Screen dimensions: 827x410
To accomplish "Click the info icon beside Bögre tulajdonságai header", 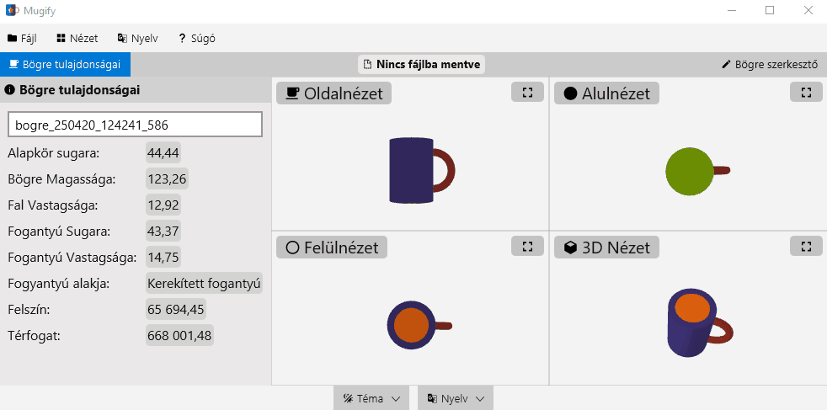I will point(9,90).
